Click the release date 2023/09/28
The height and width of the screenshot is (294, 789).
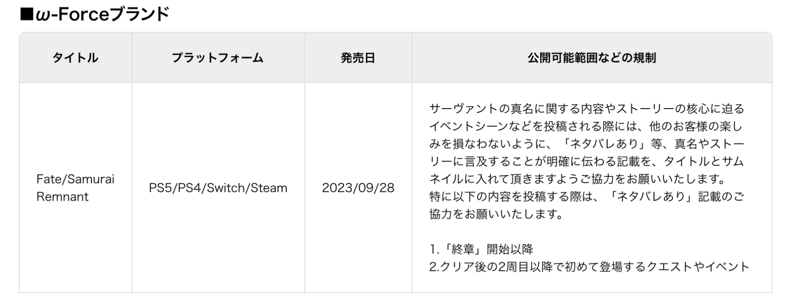358,188
